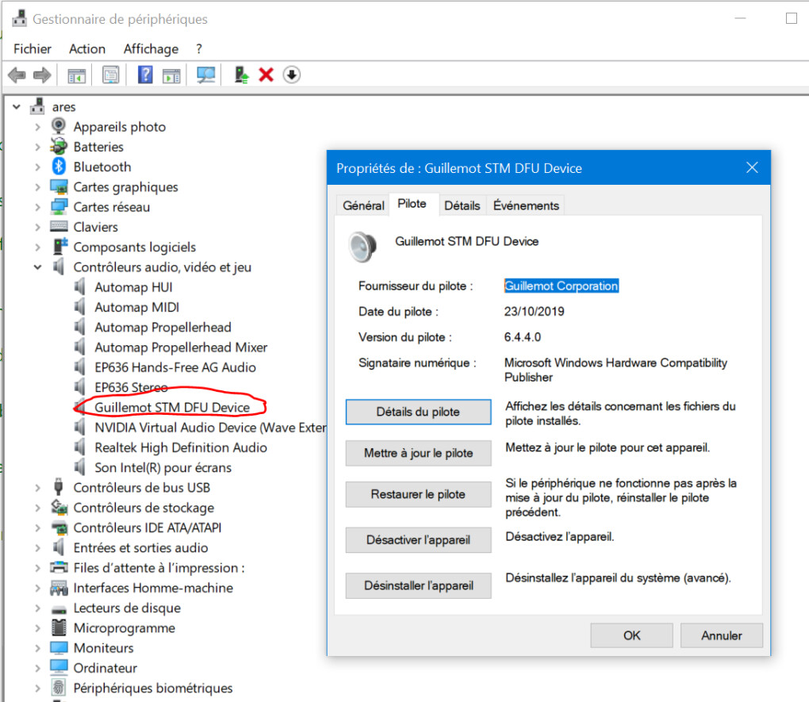Expand the Ordinateur category
The image size is (809, 702).
37,668
